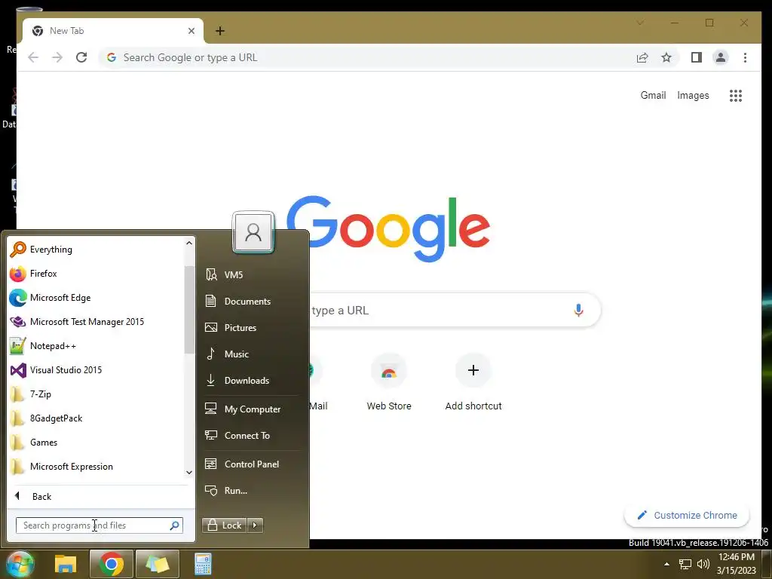Viewport: 772px width, 579px height.
Task: Focus the Search programs and files box
Action: pyautogui.click(x=99, y=525)
